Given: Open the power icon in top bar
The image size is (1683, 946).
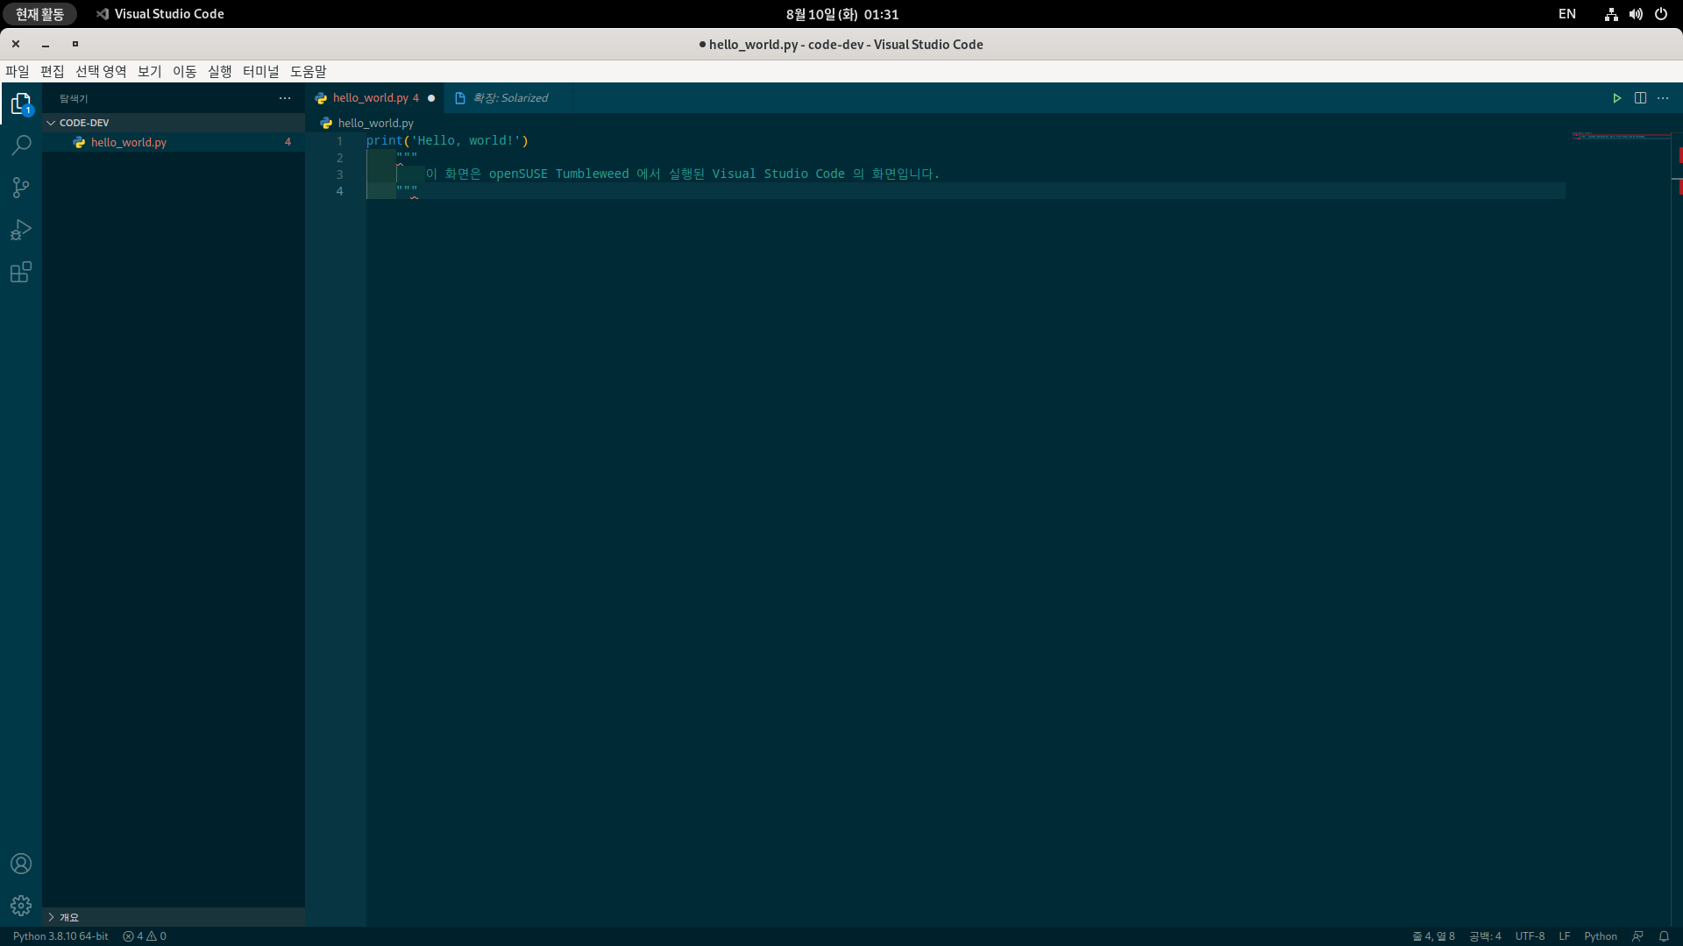Looking at the screenshot, I should [x=1661, y=14].
